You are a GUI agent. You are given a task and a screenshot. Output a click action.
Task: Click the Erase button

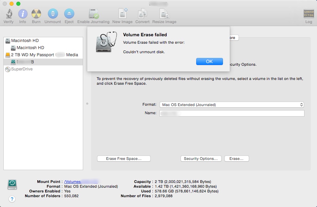click(237, 158)
